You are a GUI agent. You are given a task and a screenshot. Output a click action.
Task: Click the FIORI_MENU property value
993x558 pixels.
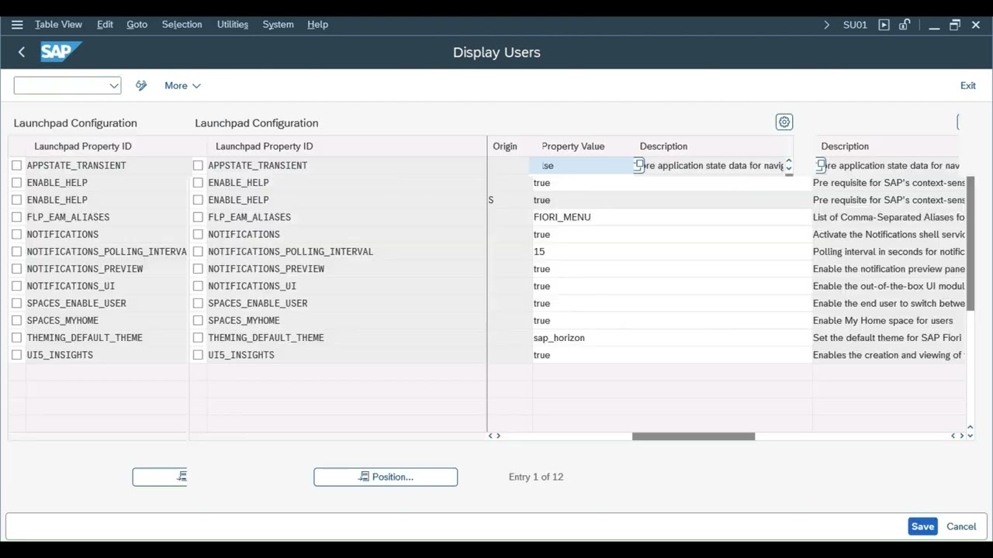pyautogui.click(x=562, y=217)
